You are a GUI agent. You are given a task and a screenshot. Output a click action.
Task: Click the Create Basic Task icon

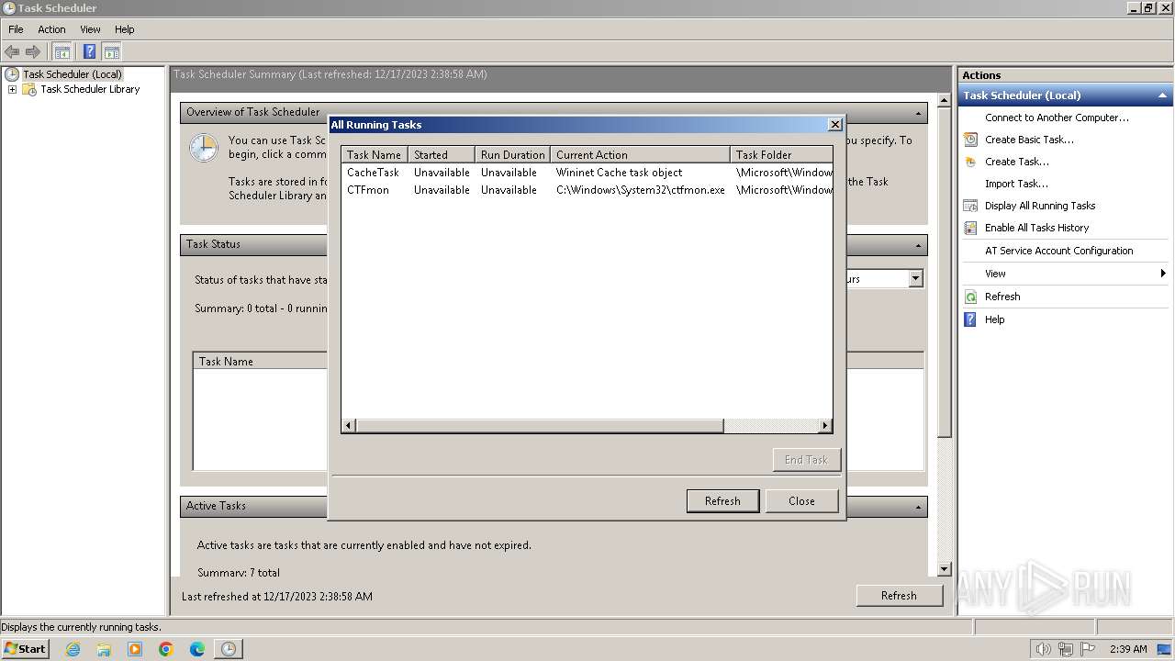(970, 140)
